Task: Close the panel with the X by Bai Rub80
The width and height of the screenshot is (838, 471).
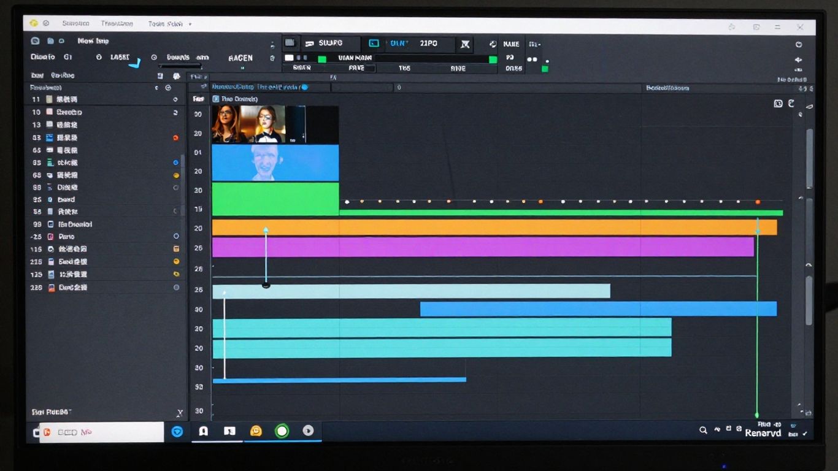Action: pyautogui.click(x=180, y=413)
